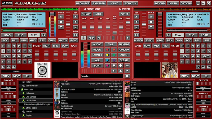
Task: Toggle master SPLIT headphone mode
Action: click(124, 14)
